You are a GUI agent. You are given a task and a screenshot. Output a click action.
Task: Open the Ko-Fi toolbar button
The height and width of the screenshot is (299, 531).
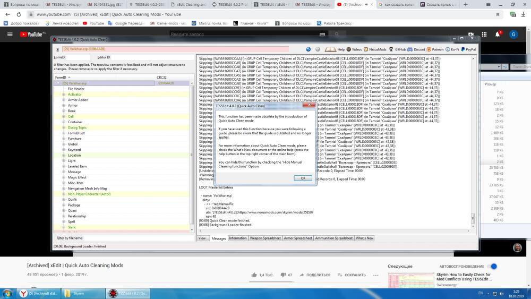tap(452, 49)
